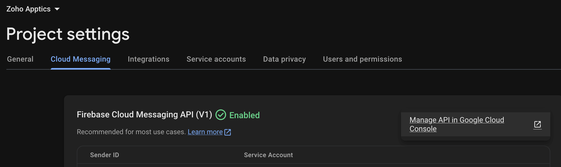
Task: Click the Firebase Cloud Messaging API (V1) heading
Action: click(144, 115)
